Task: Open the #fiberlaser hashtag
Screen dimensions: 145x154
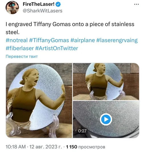Action: [20, 48]
